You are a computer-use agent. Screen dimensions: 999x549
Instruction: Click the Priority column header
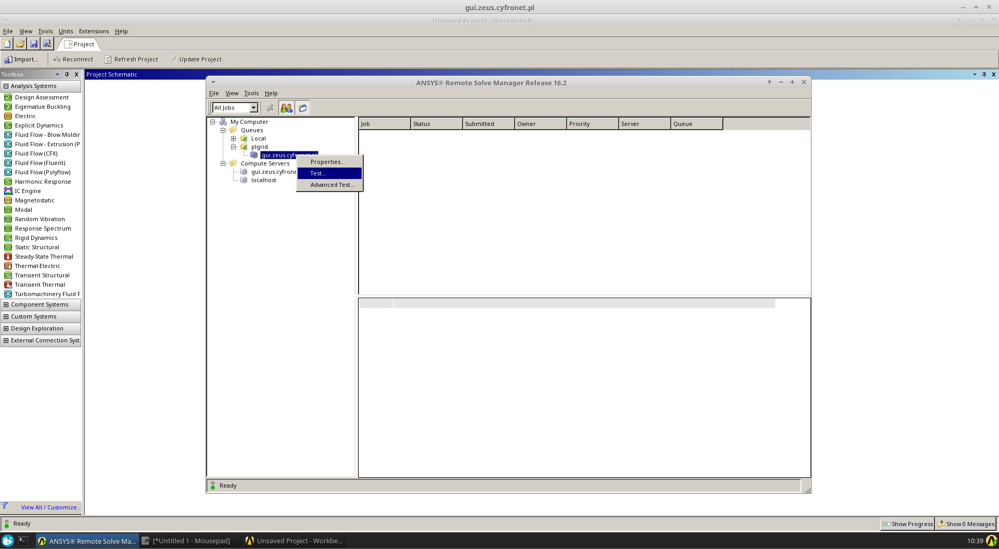pos(593,124)
